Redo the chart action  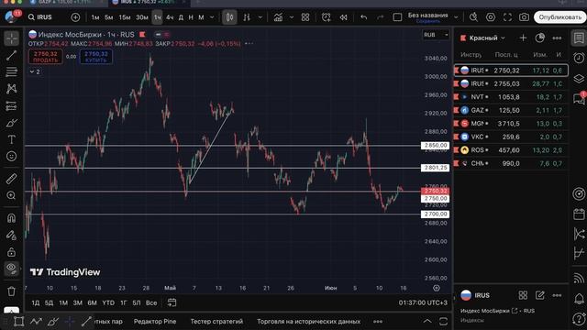coord(381,17)
